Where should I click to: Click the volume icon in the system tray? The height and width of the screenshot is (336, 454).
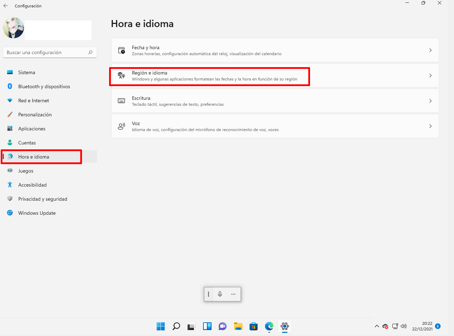pyautogui.click(x=404, y=326)
